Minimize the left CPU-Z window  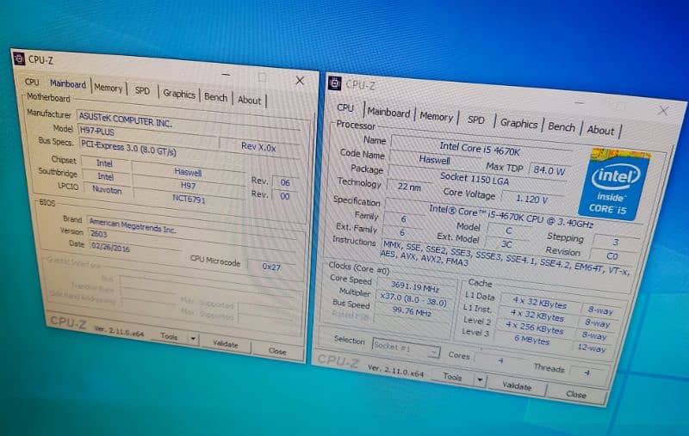226,75
